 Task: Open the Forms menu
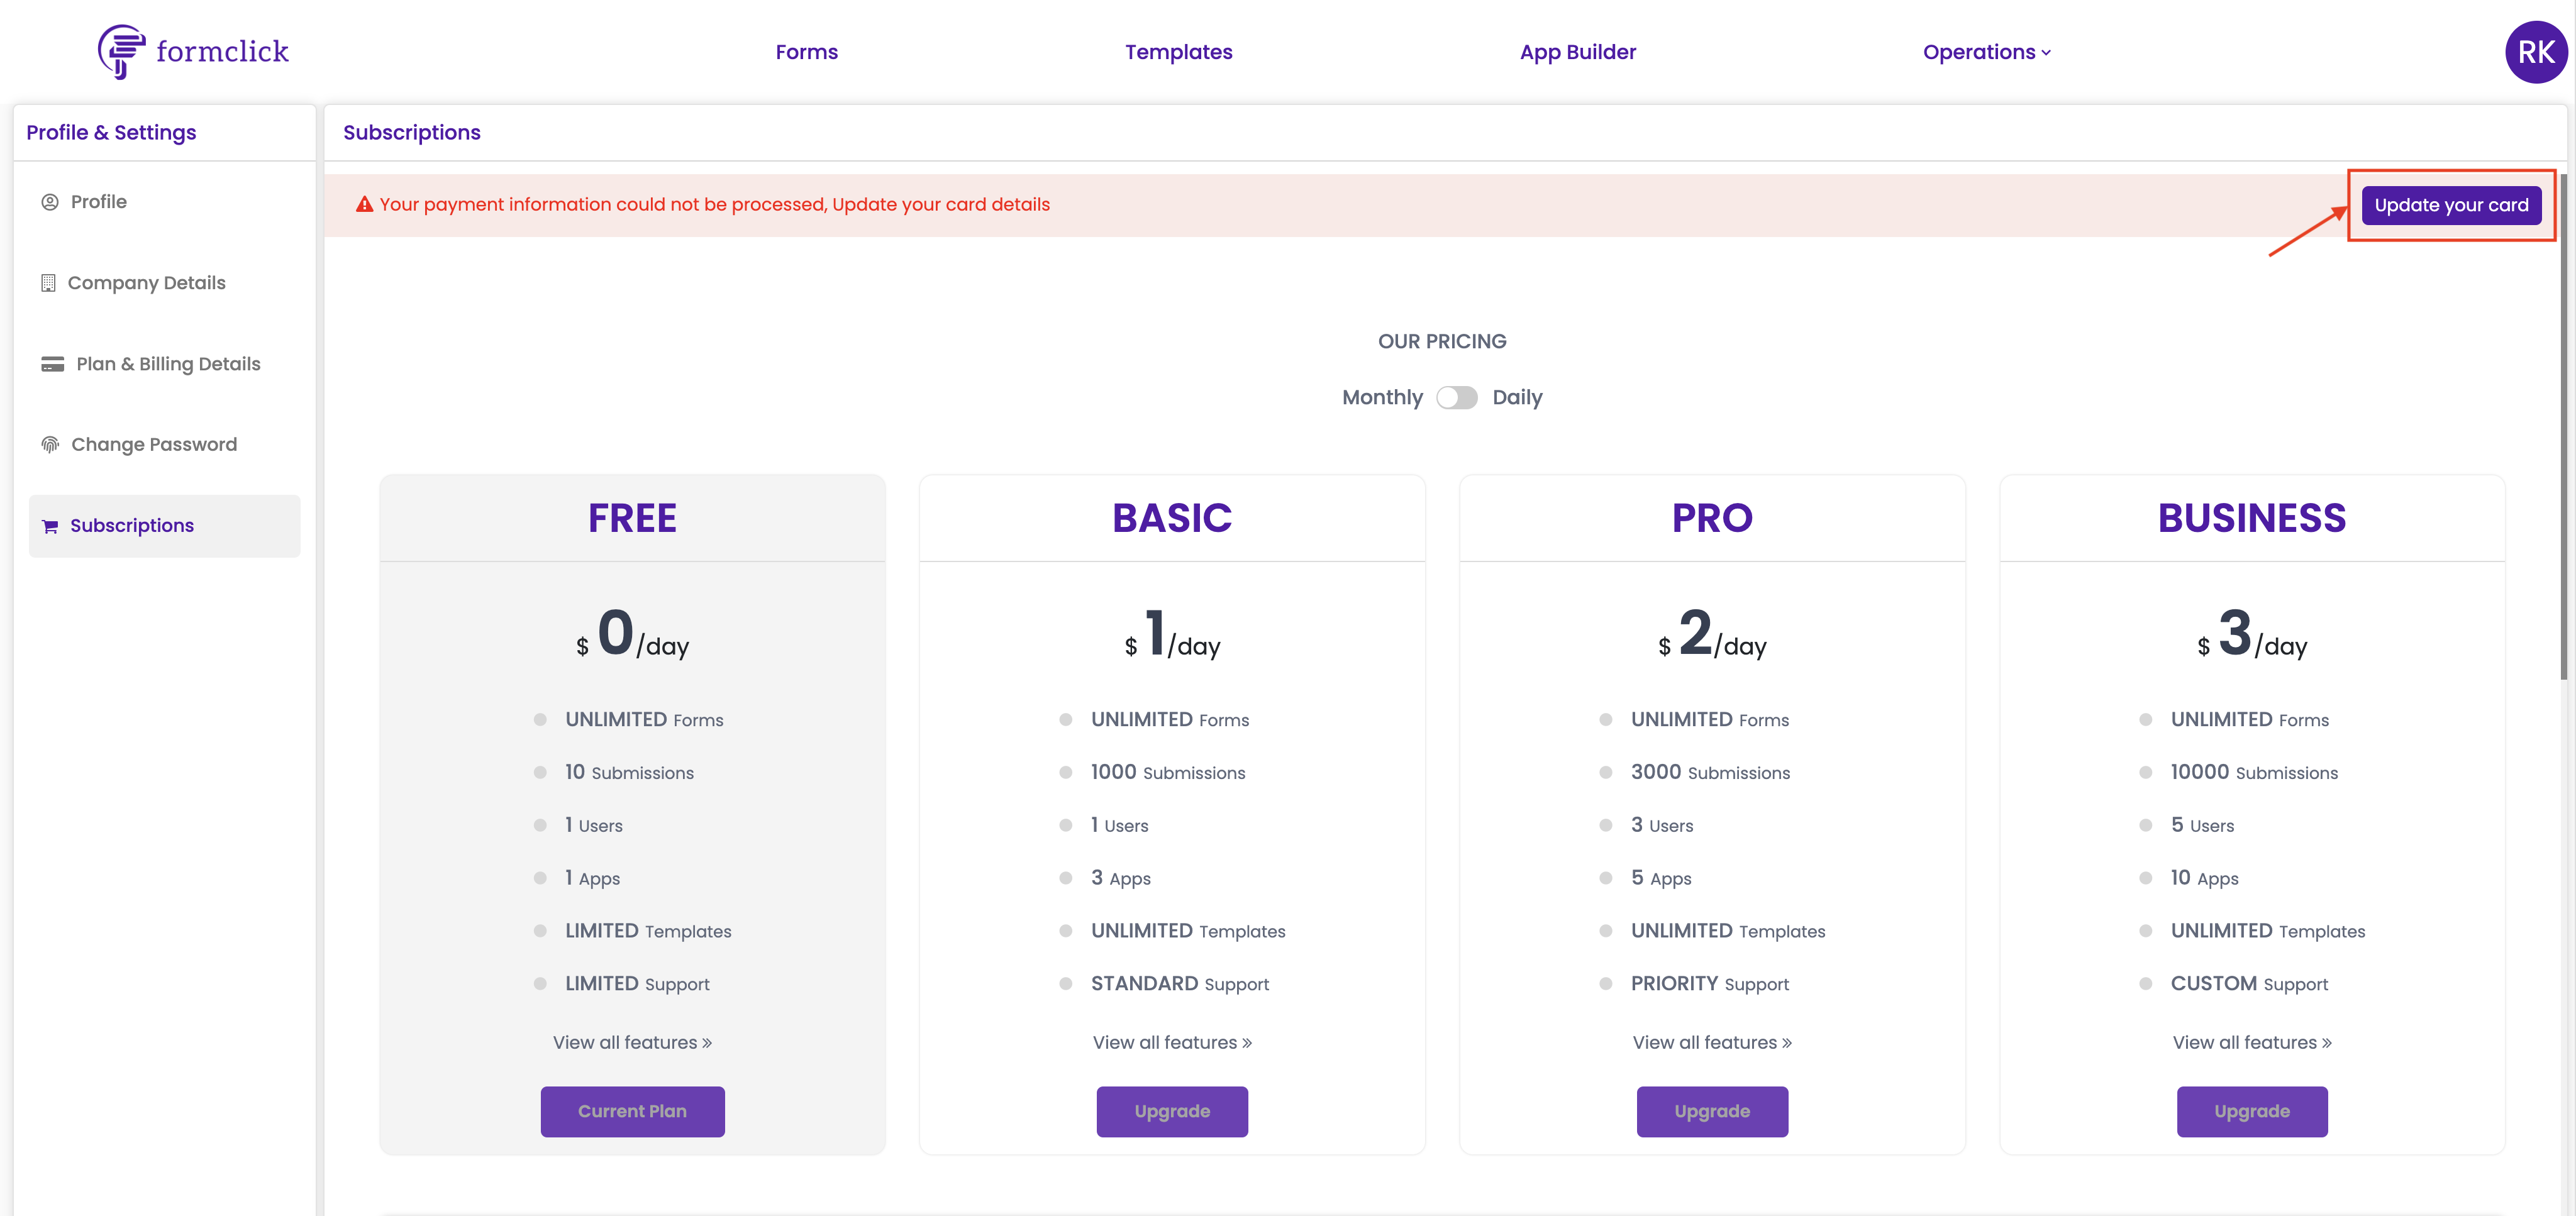point(806,52)
